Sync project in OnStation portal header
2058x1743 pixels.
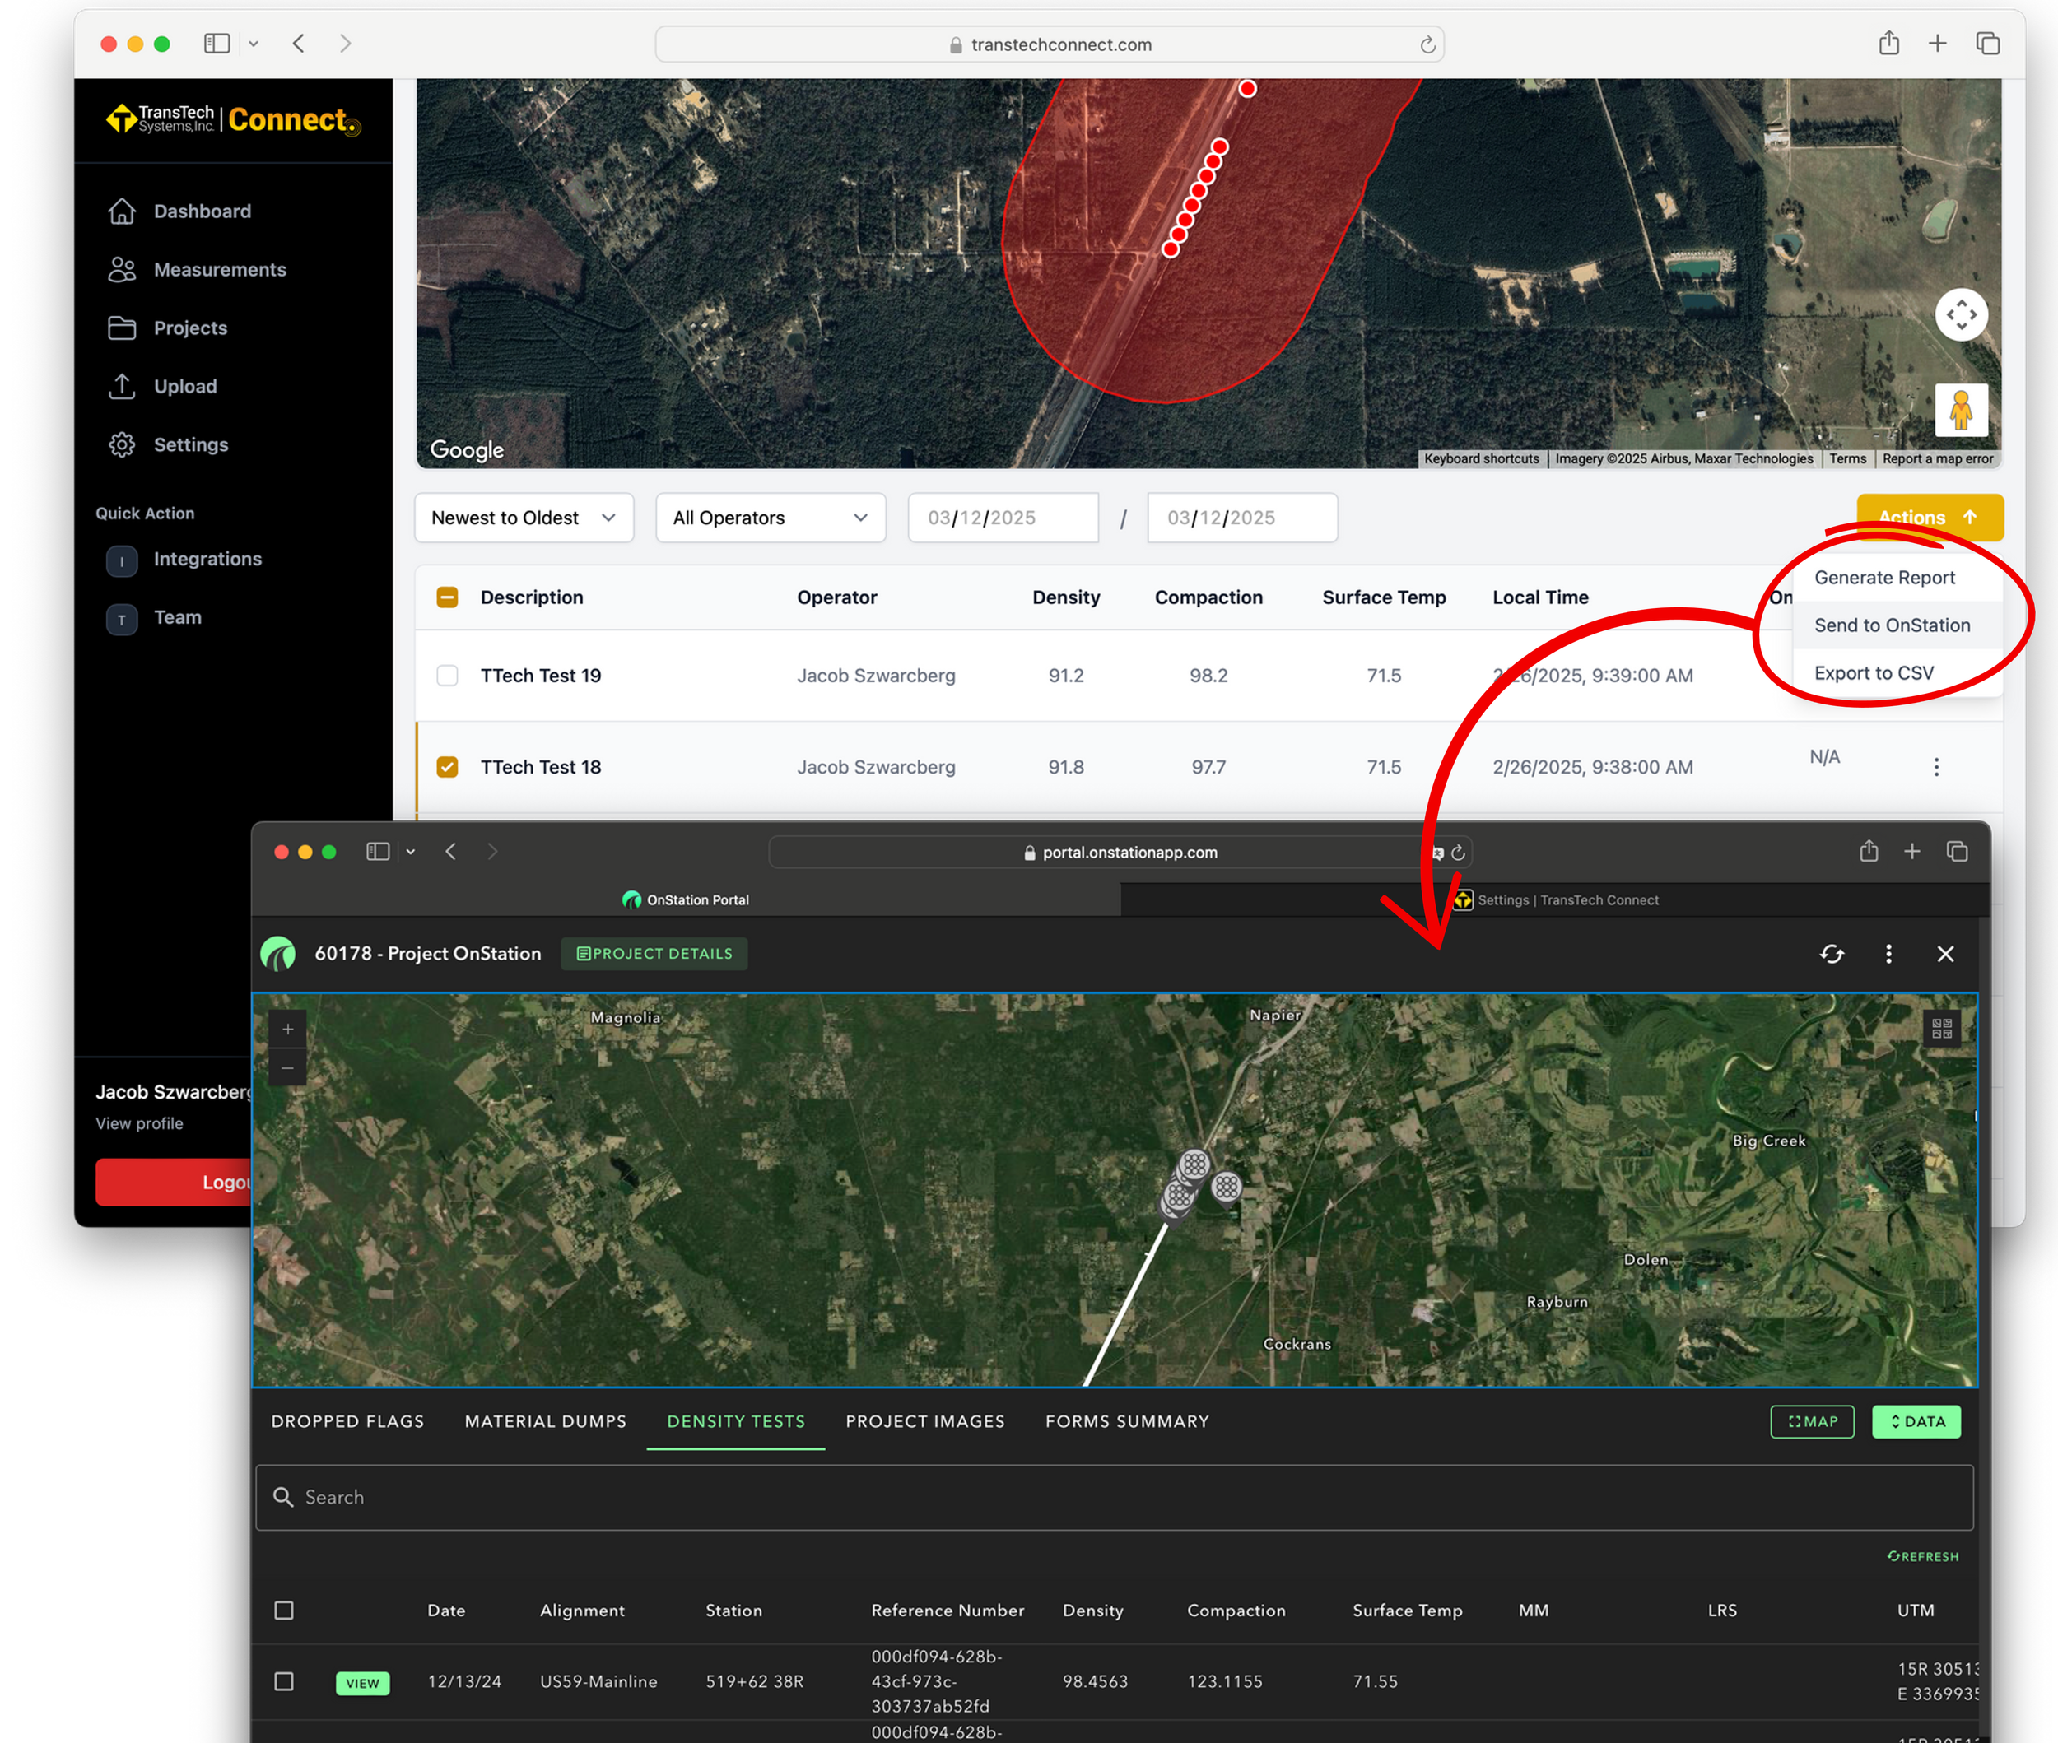[x=1832, y=954]
